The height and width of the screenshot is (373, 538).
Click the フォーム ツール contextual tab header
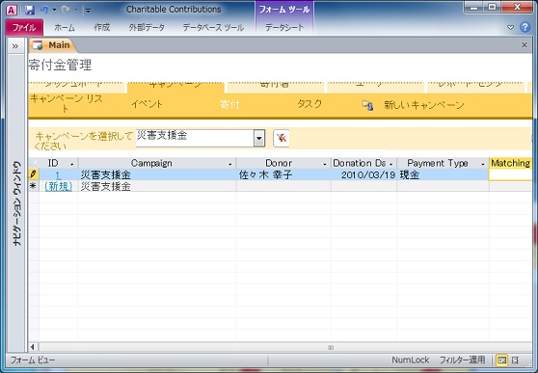pos(284,10)
